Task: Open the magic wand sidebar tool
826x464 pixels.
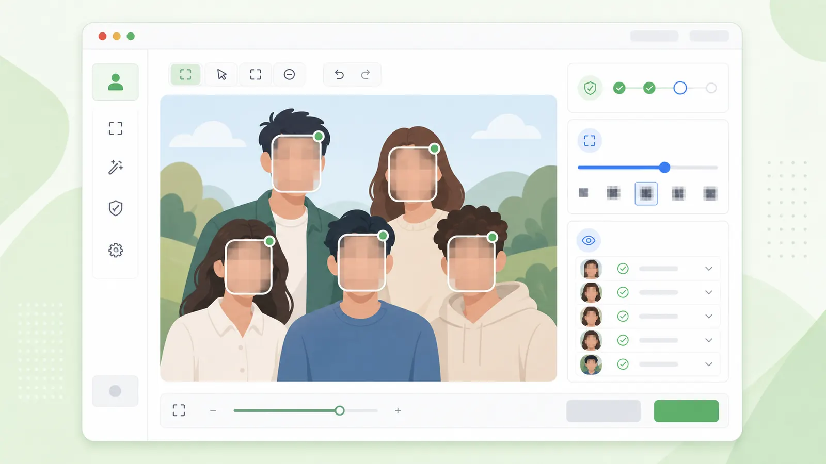Action: pyautogui.click(x=116, y=167)
